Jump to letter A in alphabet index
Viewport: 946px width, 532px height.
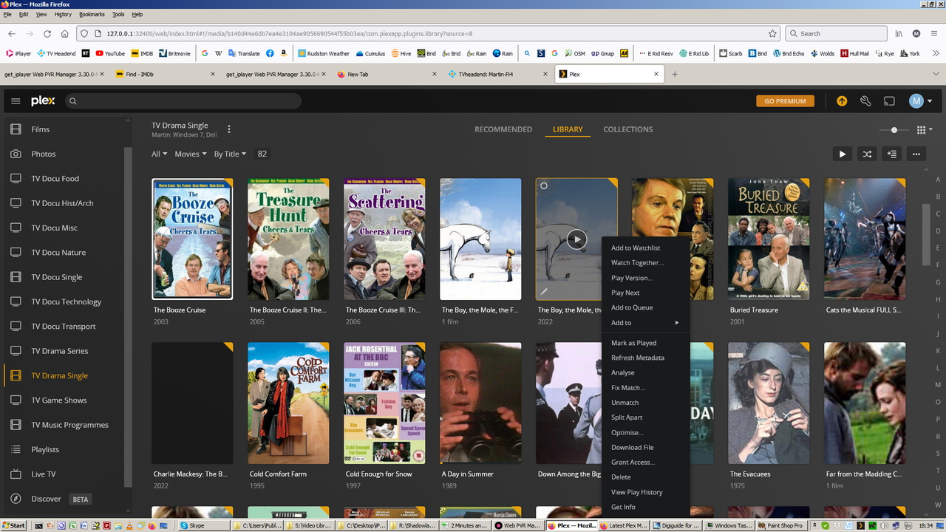[938, 180]
